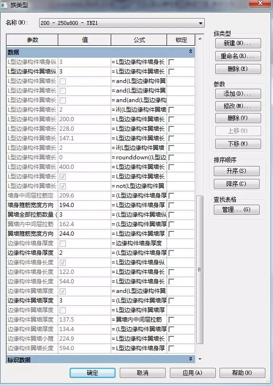Select the L型边缘构件翼墙纵 parameter name

(x=32, y=72)
